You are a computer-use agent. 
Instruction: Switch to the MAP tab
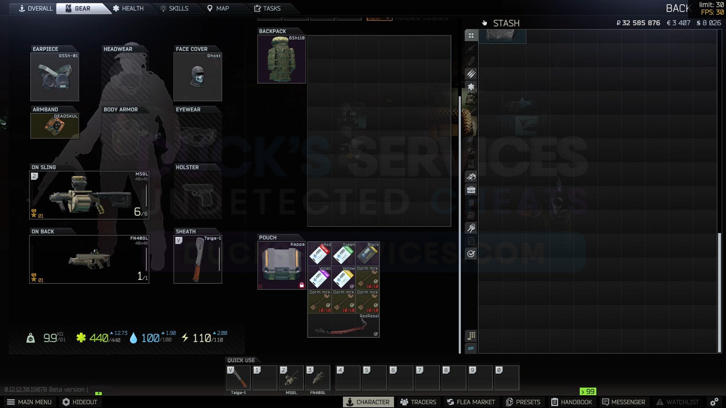click(218, 8)
